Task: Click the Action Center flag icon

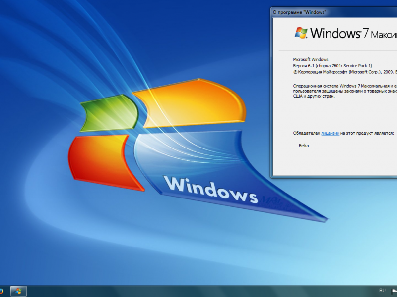Action: click(x=395, y=291)
